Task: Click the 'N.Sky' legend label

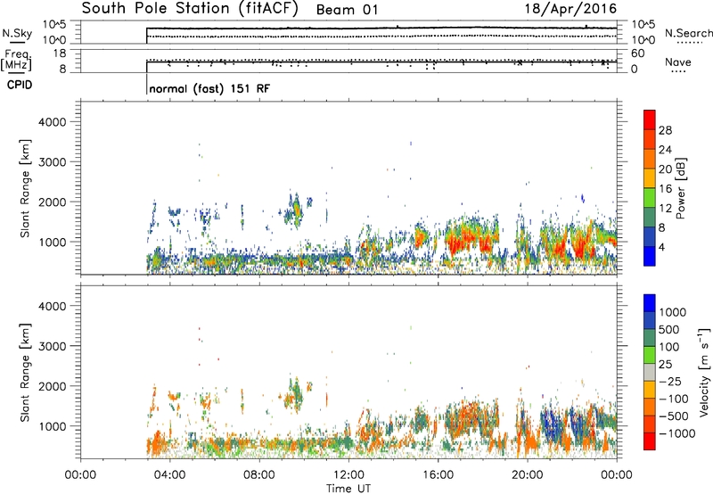Action: (17, 33)
